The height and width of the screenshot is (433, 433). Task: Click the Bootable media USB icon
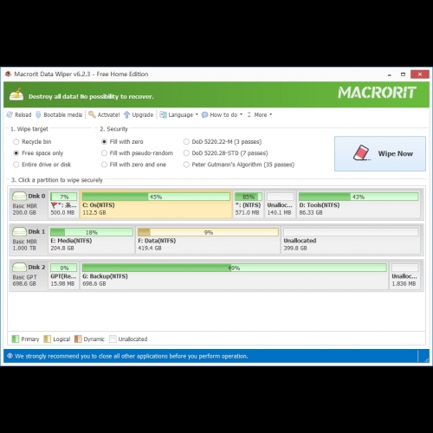point(38,114)
